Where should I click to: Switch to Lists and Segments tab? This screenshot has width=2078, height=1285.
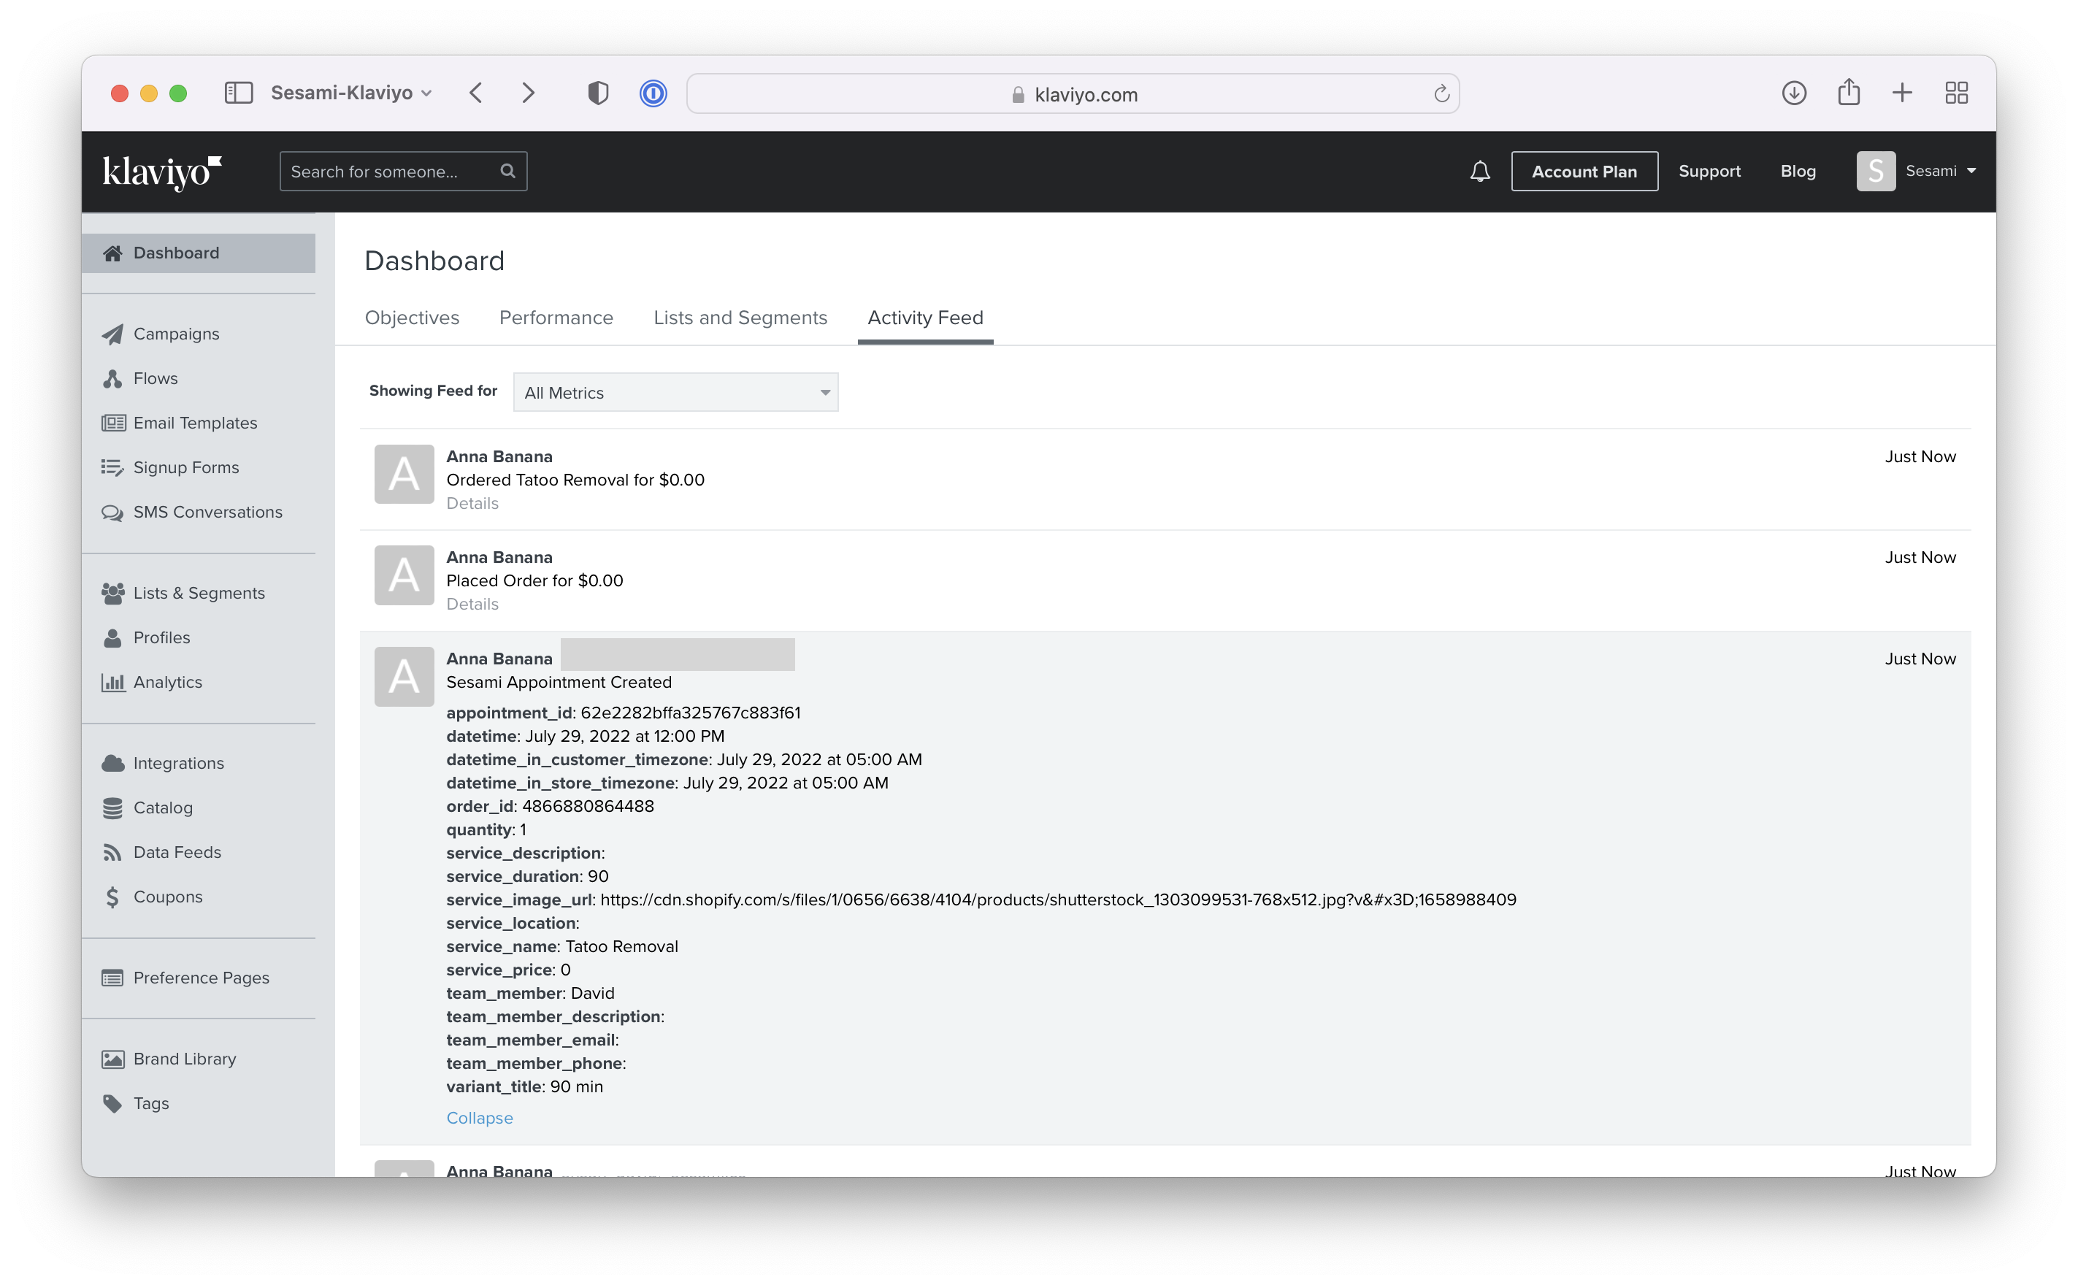pos(740,318)
